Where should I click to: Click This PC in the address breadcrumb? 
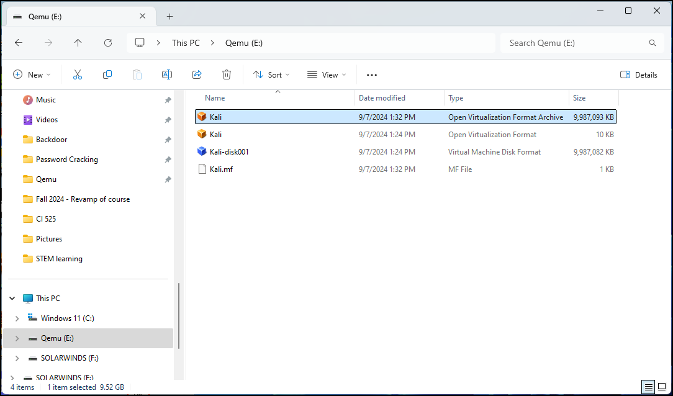(186, 43)
